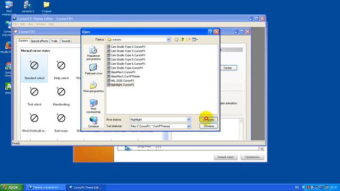Open Network places in dialog sidebar

(93, 122)
